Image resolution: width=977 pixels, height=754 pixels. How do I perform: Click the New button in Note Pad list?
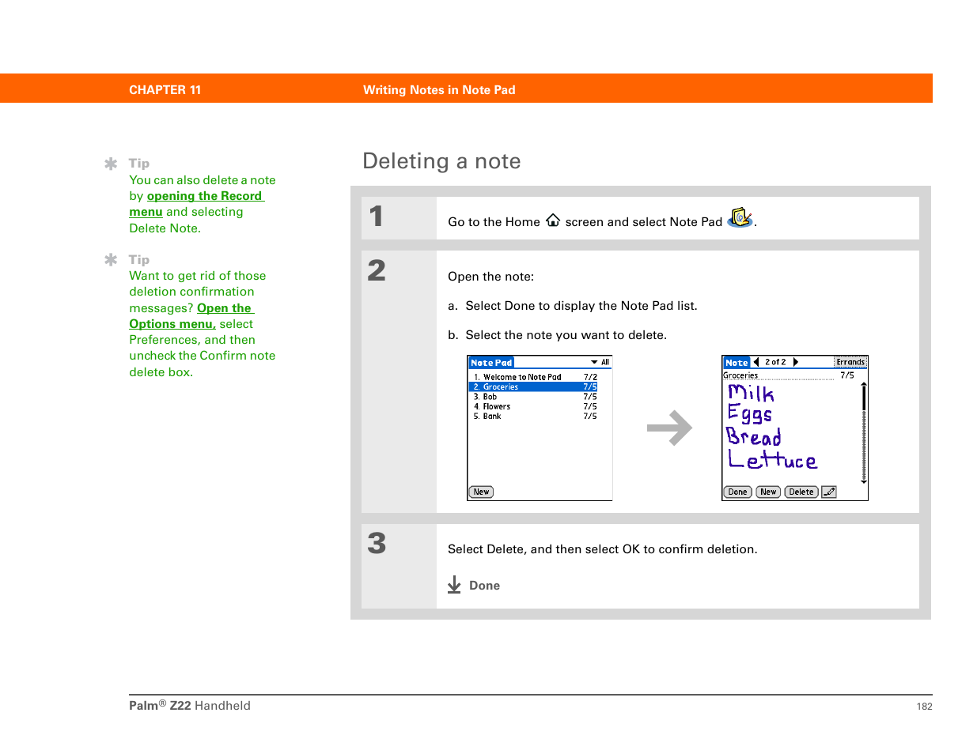click(481, 492)
